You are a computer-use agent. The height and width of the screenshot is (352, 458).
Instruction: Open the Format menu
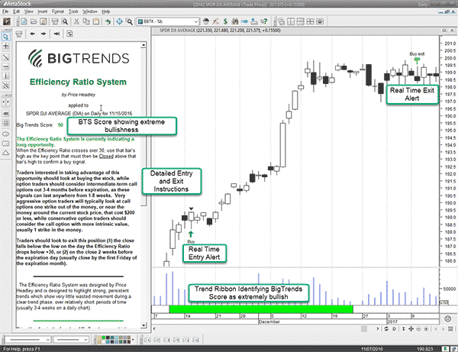58,11
